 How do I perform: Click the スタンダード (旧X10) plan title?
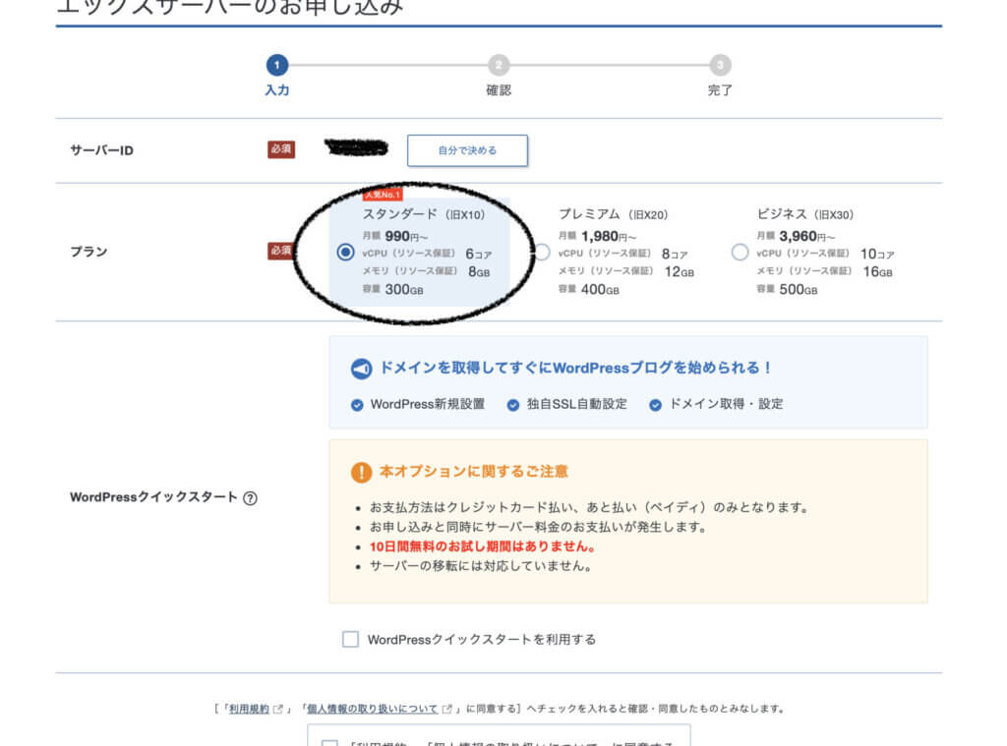pyautogui.click(x=424, y=214)
